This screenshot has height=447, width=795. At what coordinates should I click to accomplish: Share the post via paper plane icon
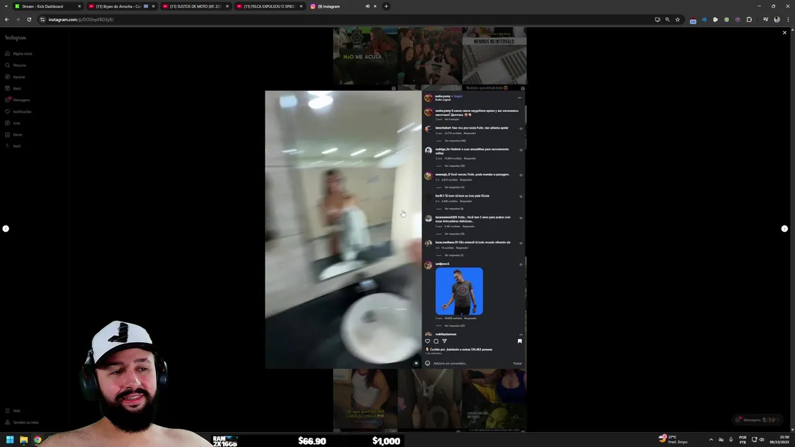pyautogui.click(x=444, y=341)
